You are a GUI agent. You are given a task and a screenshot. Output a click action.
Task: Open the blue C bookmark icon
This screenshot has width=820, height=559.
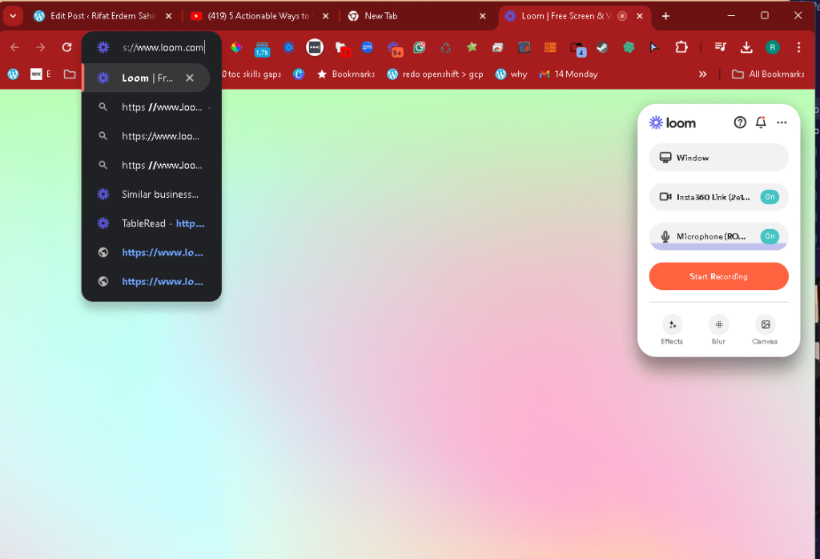click(299, 74)
